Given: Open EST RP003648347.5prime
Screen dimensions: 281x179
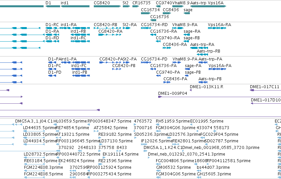Looking at the screenshot, I should [x=109, y=121].
